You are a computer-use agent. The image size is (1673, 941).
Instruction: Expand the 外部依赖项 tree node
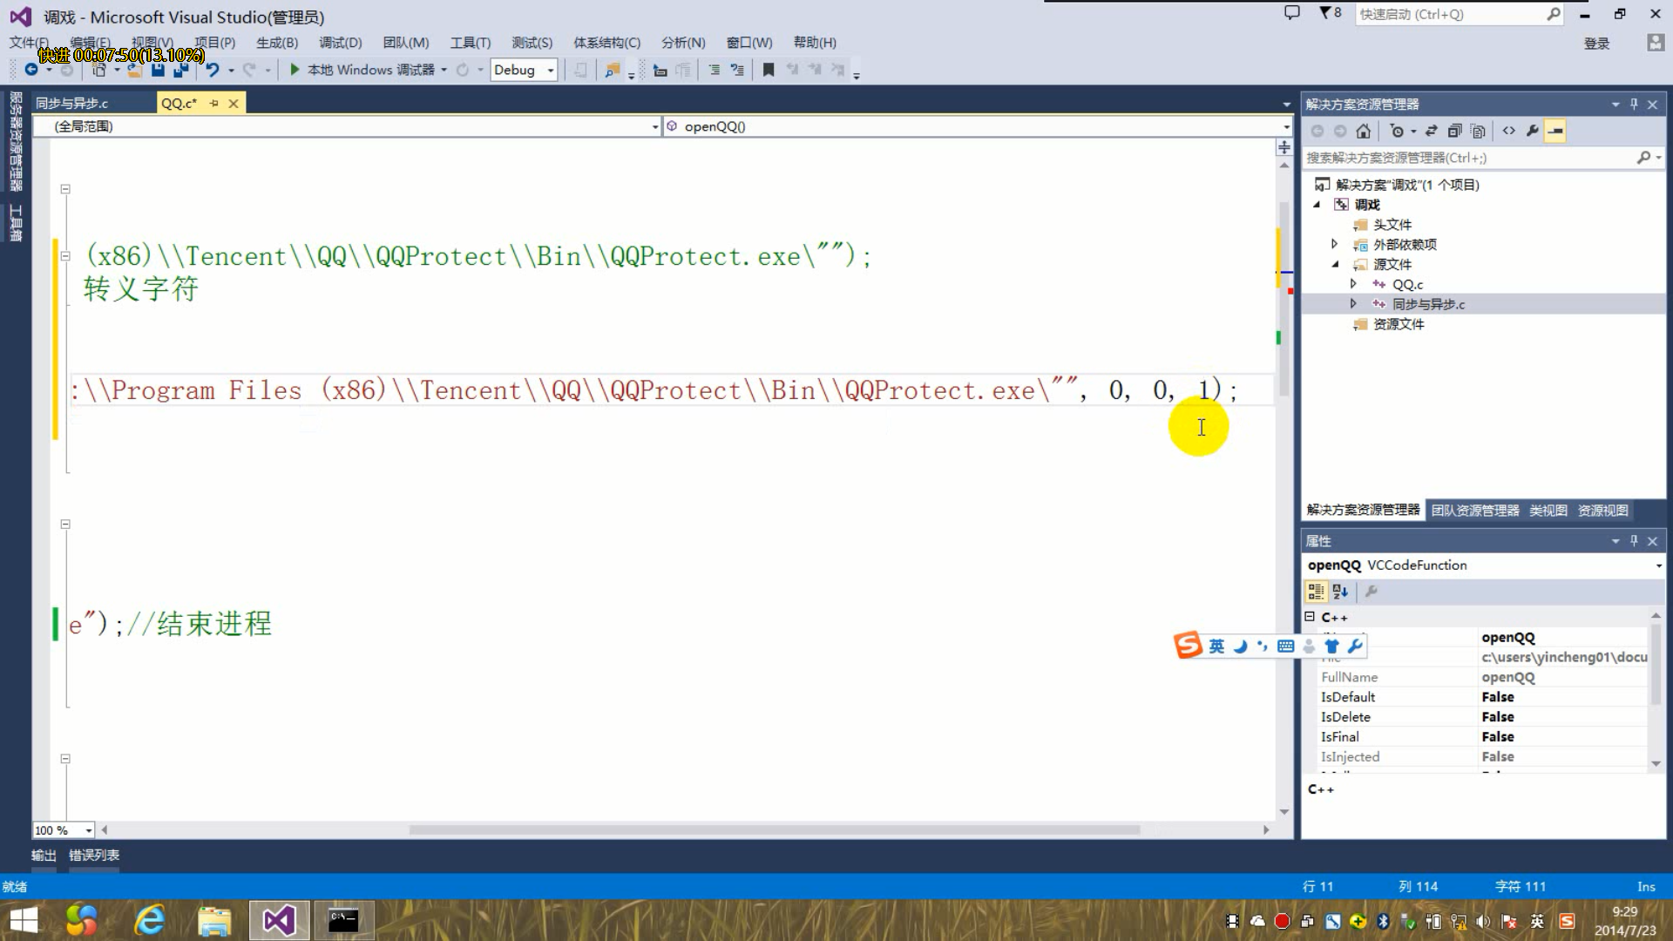(x=1334, y=244)
